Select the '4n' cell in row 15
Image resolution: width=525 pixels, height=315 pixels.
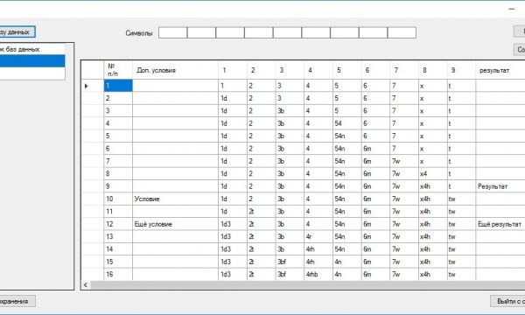pos(347,262)
